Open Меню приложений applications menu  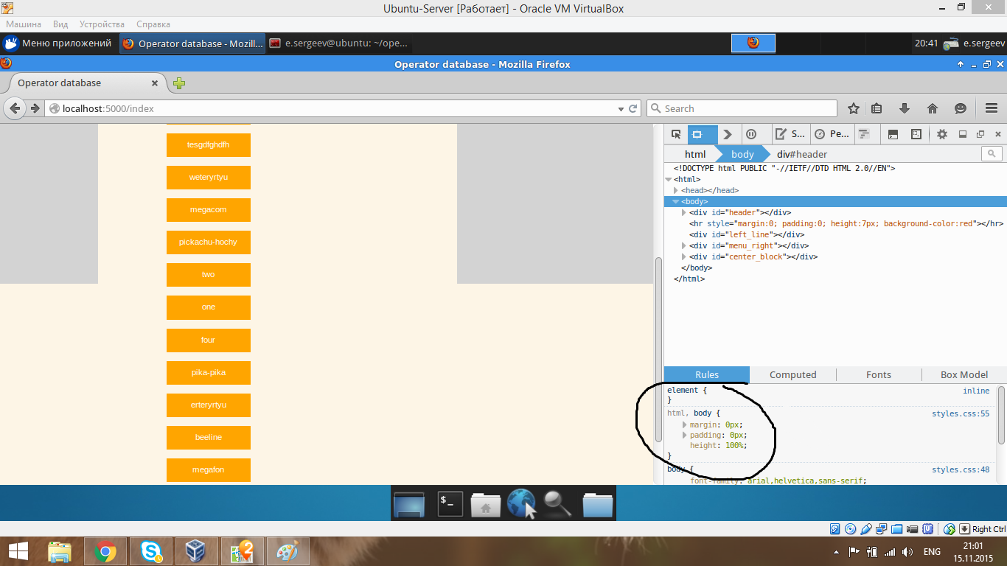coord(58,43)
